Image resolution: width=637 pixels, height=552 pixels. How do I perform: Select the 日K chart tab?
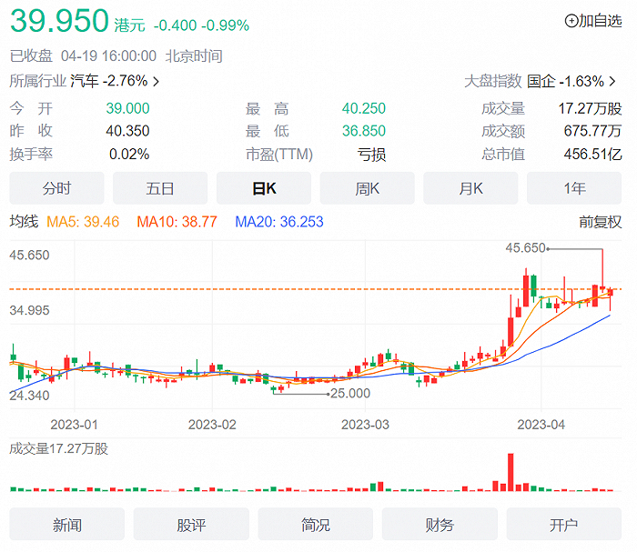pos(263,188)
